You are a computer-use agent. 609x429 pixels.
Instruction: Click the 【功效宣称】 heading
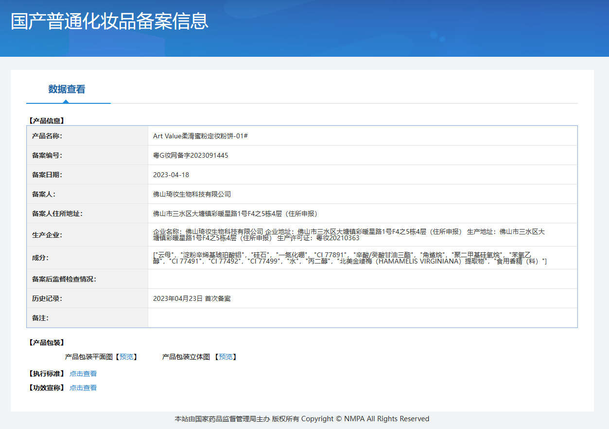click(x=46, y=388)
